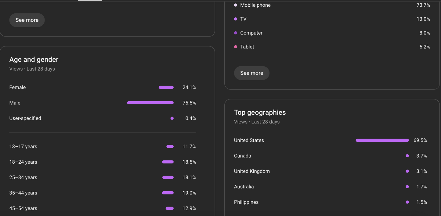441x216 pixels.
Task: Click the Top geographies heading
Action: 260,113
